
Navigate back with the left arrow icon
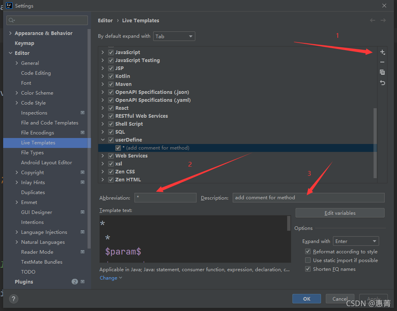[372, 20]
